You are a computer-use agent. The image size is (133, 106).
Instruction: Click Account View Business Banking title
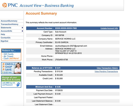(47, 6)
